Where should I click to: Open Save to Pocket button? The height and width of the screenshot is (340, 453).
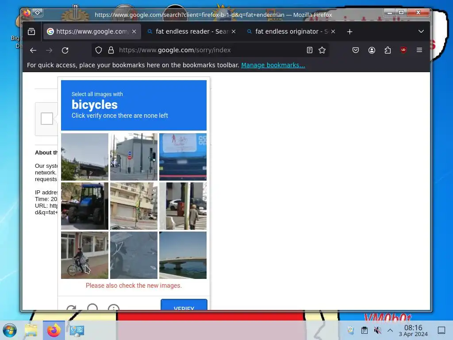356,50
